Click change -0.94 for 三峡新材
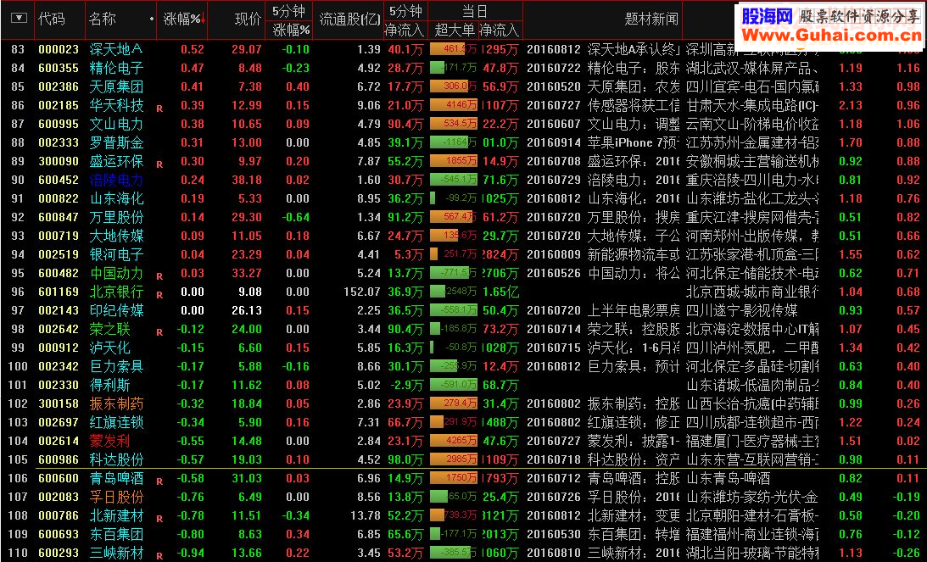This screenshot has height=562, width=927. pos(190,554)
